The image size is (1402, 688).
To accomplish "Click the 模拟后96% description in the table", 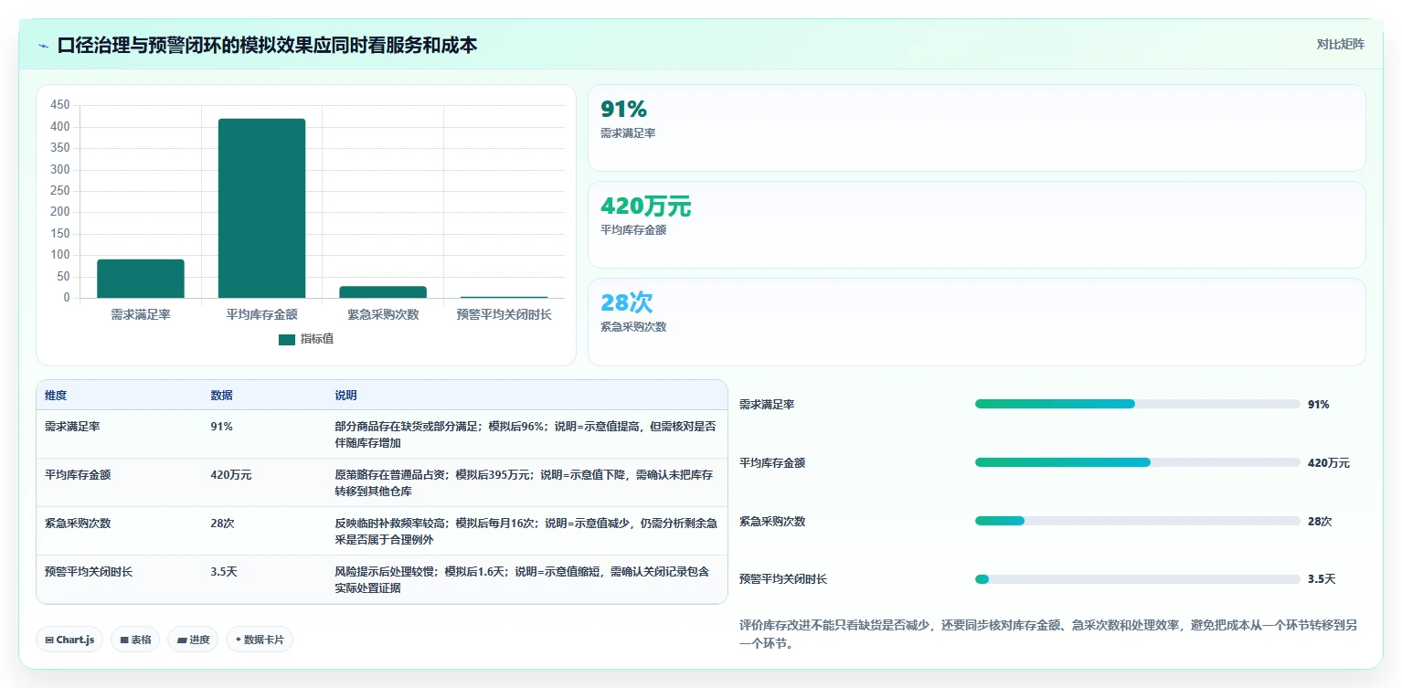I will pyautogui.click(x=526, y=434).
